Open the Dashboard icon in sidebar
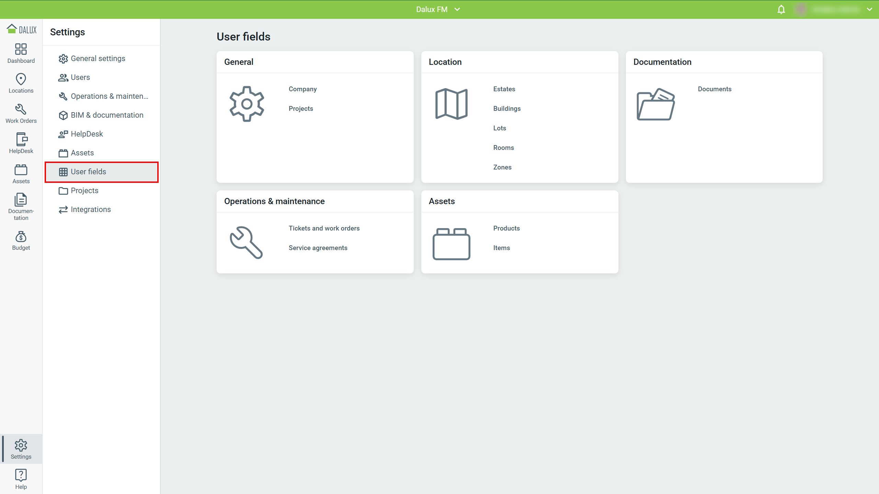The width and height of the screenshot is (879, 494). point(21,49)
